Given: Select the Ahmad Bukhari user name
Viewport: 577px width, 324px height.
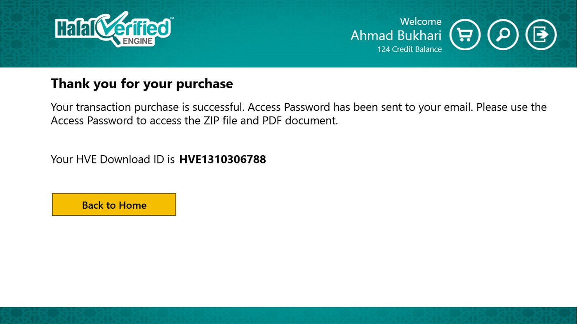Looking at the screenshot, I should click(396, 35).
